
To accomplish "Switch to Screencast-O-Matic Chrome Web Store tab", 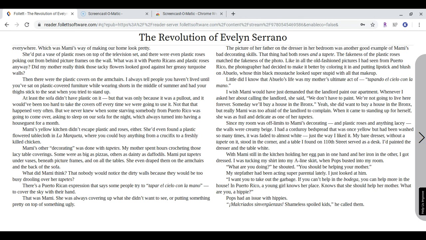I will tap(189, 14).
